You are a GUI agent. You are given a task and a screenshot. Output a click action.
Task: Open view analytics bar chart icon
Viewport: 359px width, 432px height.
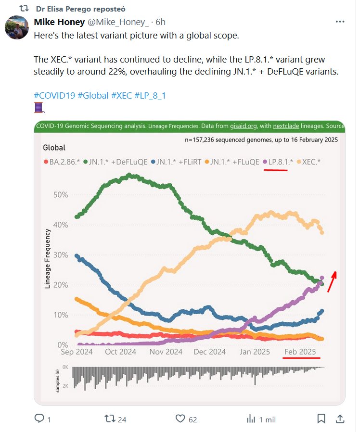pyautogui.click(x=251, y=419)
